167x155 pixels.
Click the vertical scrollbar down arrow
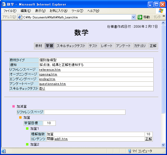coord(163,145)
